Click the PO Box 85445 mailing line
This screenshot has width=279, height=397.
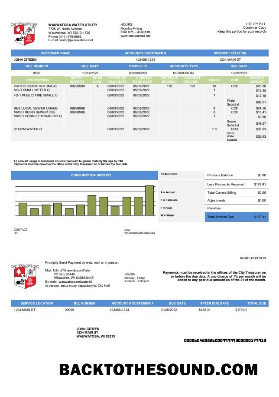pyautogui.click(x=64, y=274)
